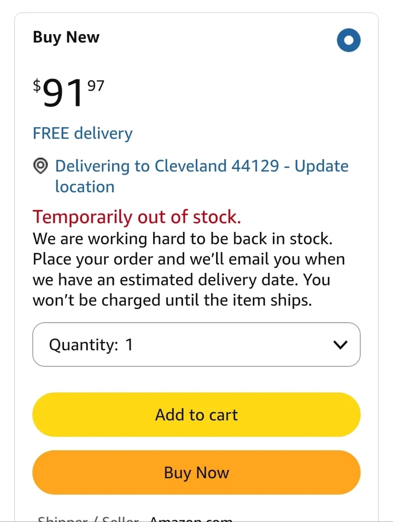Click the location pin icon
This screenshot has width=393, height=522.
coord(40,166)
